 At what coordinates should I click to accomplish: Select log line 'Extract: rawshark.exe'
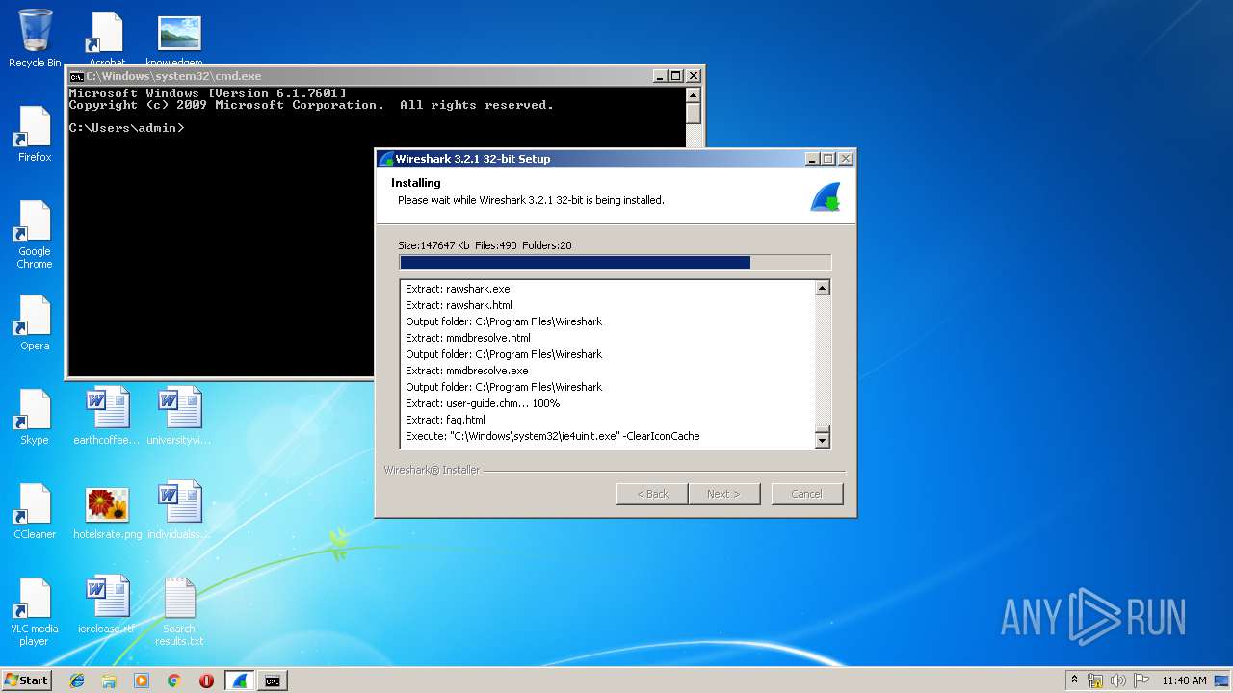point(458,289)
